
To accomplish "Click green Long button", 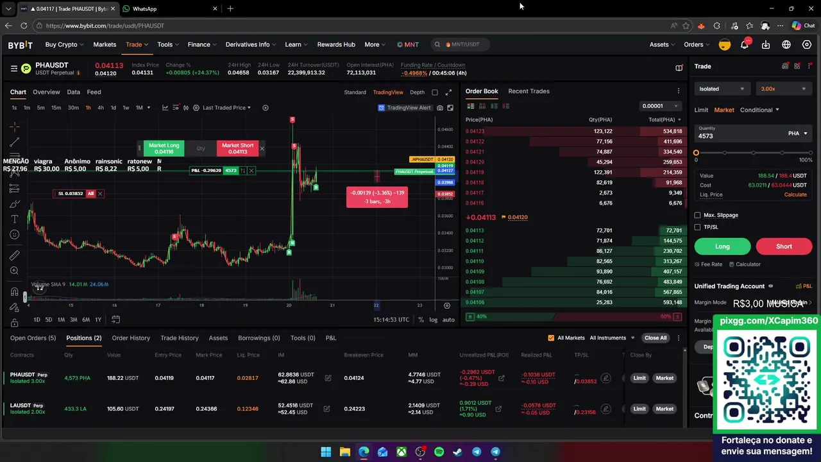I will (x=722, y=246).
